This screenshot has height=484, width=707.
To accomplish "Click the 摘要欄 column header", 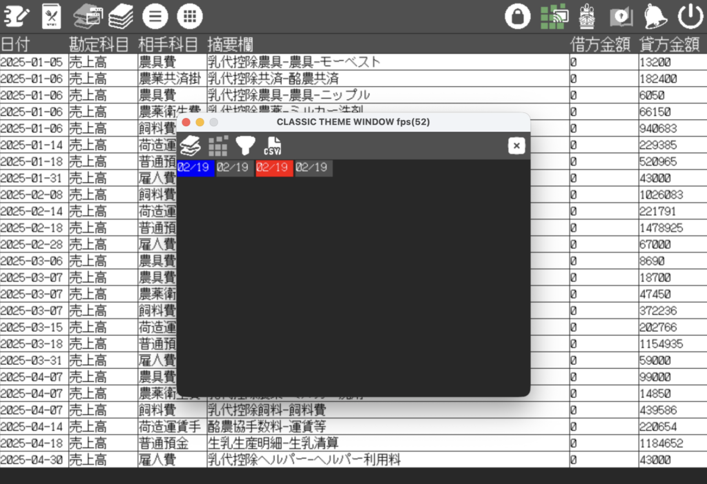I will click(230, 45).
